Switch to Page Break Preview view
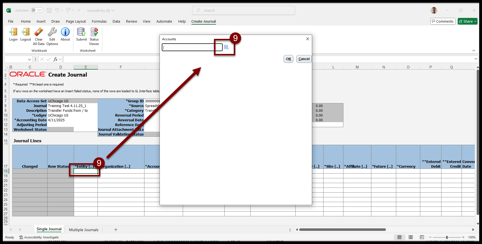This screenshot has height=244, width=482. click(422, 237)
